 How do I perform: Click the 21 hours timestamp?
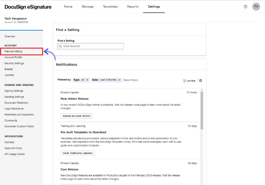pyautogui.click(x=192, y=93)
